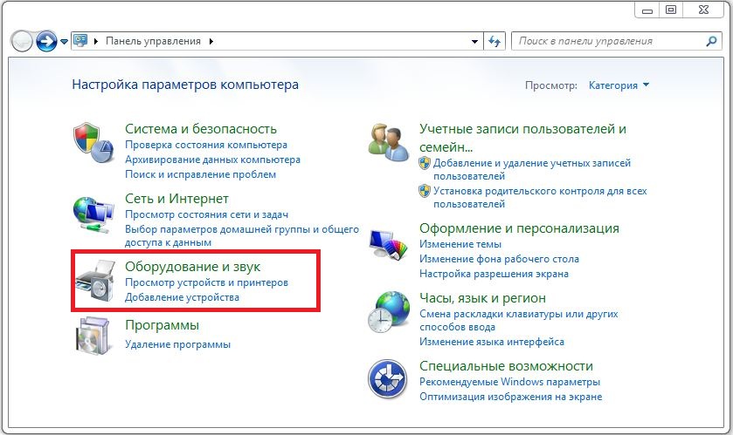Open Оформление и персонализация category
Screen dimensions: 733x435
[519, 228]
